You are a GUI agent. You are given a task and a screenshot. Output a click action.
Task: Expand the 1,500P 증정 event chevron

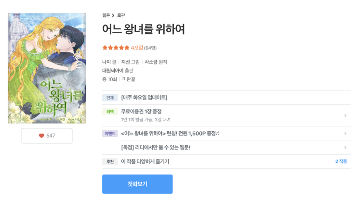(345, 133)
